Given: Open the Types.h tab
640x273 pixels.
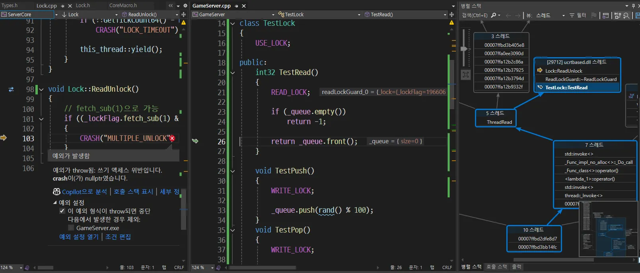Looking at the screenshot, I should (x=10, y=6).
